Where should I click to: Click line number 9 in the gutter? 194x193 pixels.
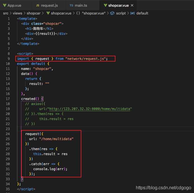click(x=9, y=59)
